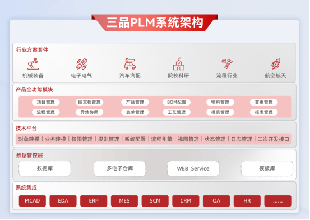This screenshot has height=220, width=310.
Task: Click the 系统集成 section heading
Action: [x=26, y=187]
